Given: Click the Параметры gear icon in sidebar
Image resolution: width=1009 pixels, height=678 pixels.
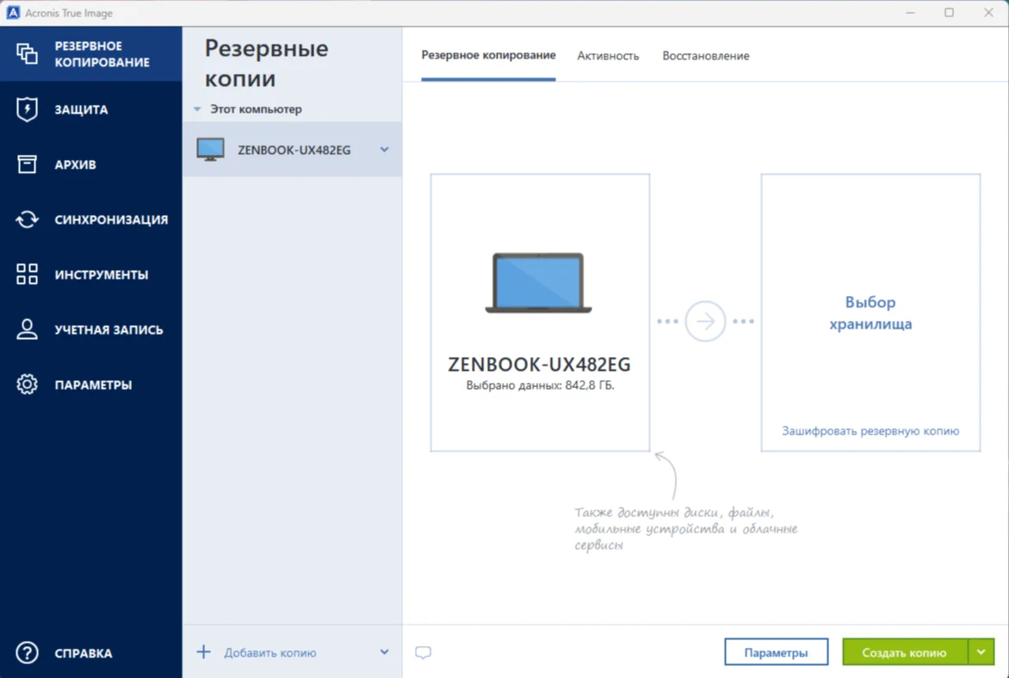Looking at the screenshot, I should [27, 385].
